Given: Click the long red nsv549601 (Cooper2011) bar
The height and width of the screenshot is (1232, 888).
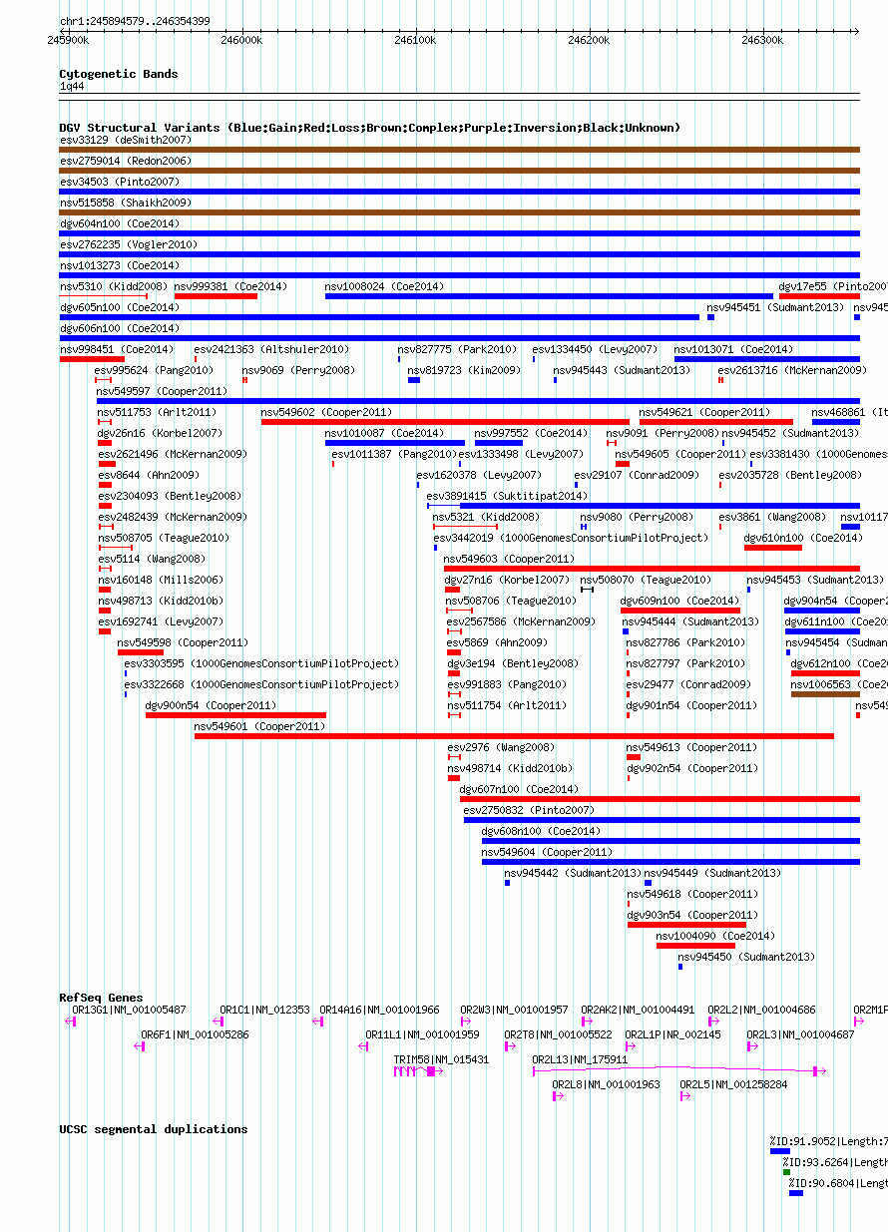Looking at the screenshot, I should 514,736.
